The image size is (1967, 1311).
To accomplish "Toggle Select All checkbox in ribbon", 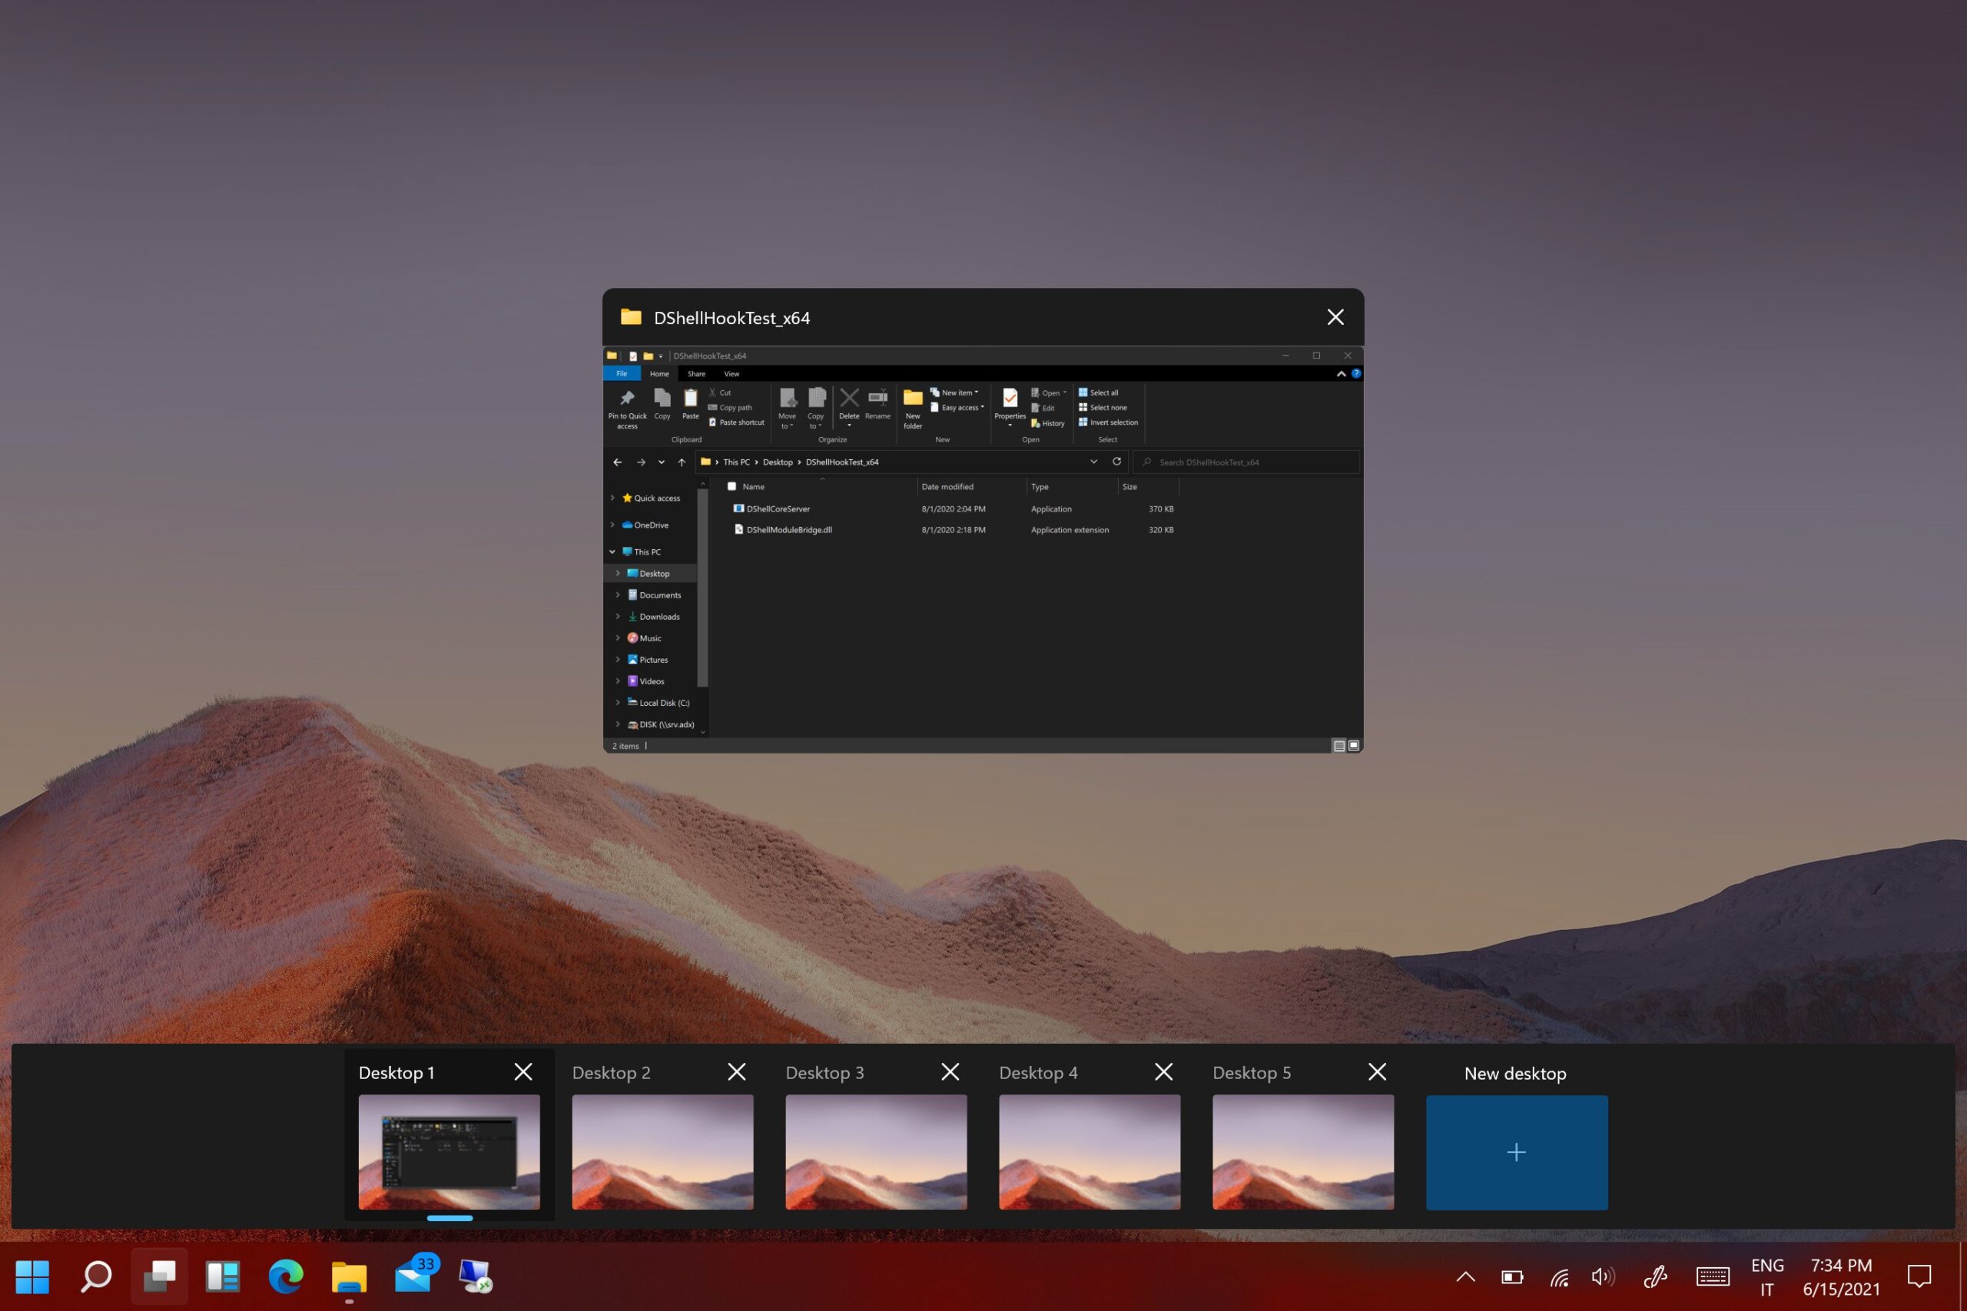I will click(1099, 391).
